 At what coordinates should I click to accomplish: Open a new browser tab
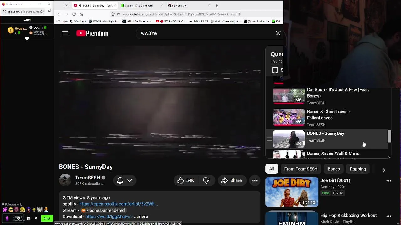(x=216, y=6)
